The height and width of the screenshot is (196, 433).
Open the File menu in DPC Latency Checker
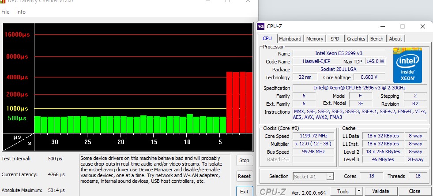coord(5,12)
